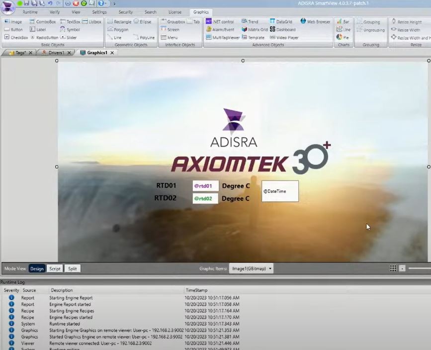Viewport: 431px width, 350px height.
Task: Open the License ribbon tab
Action: coord(175,12)
